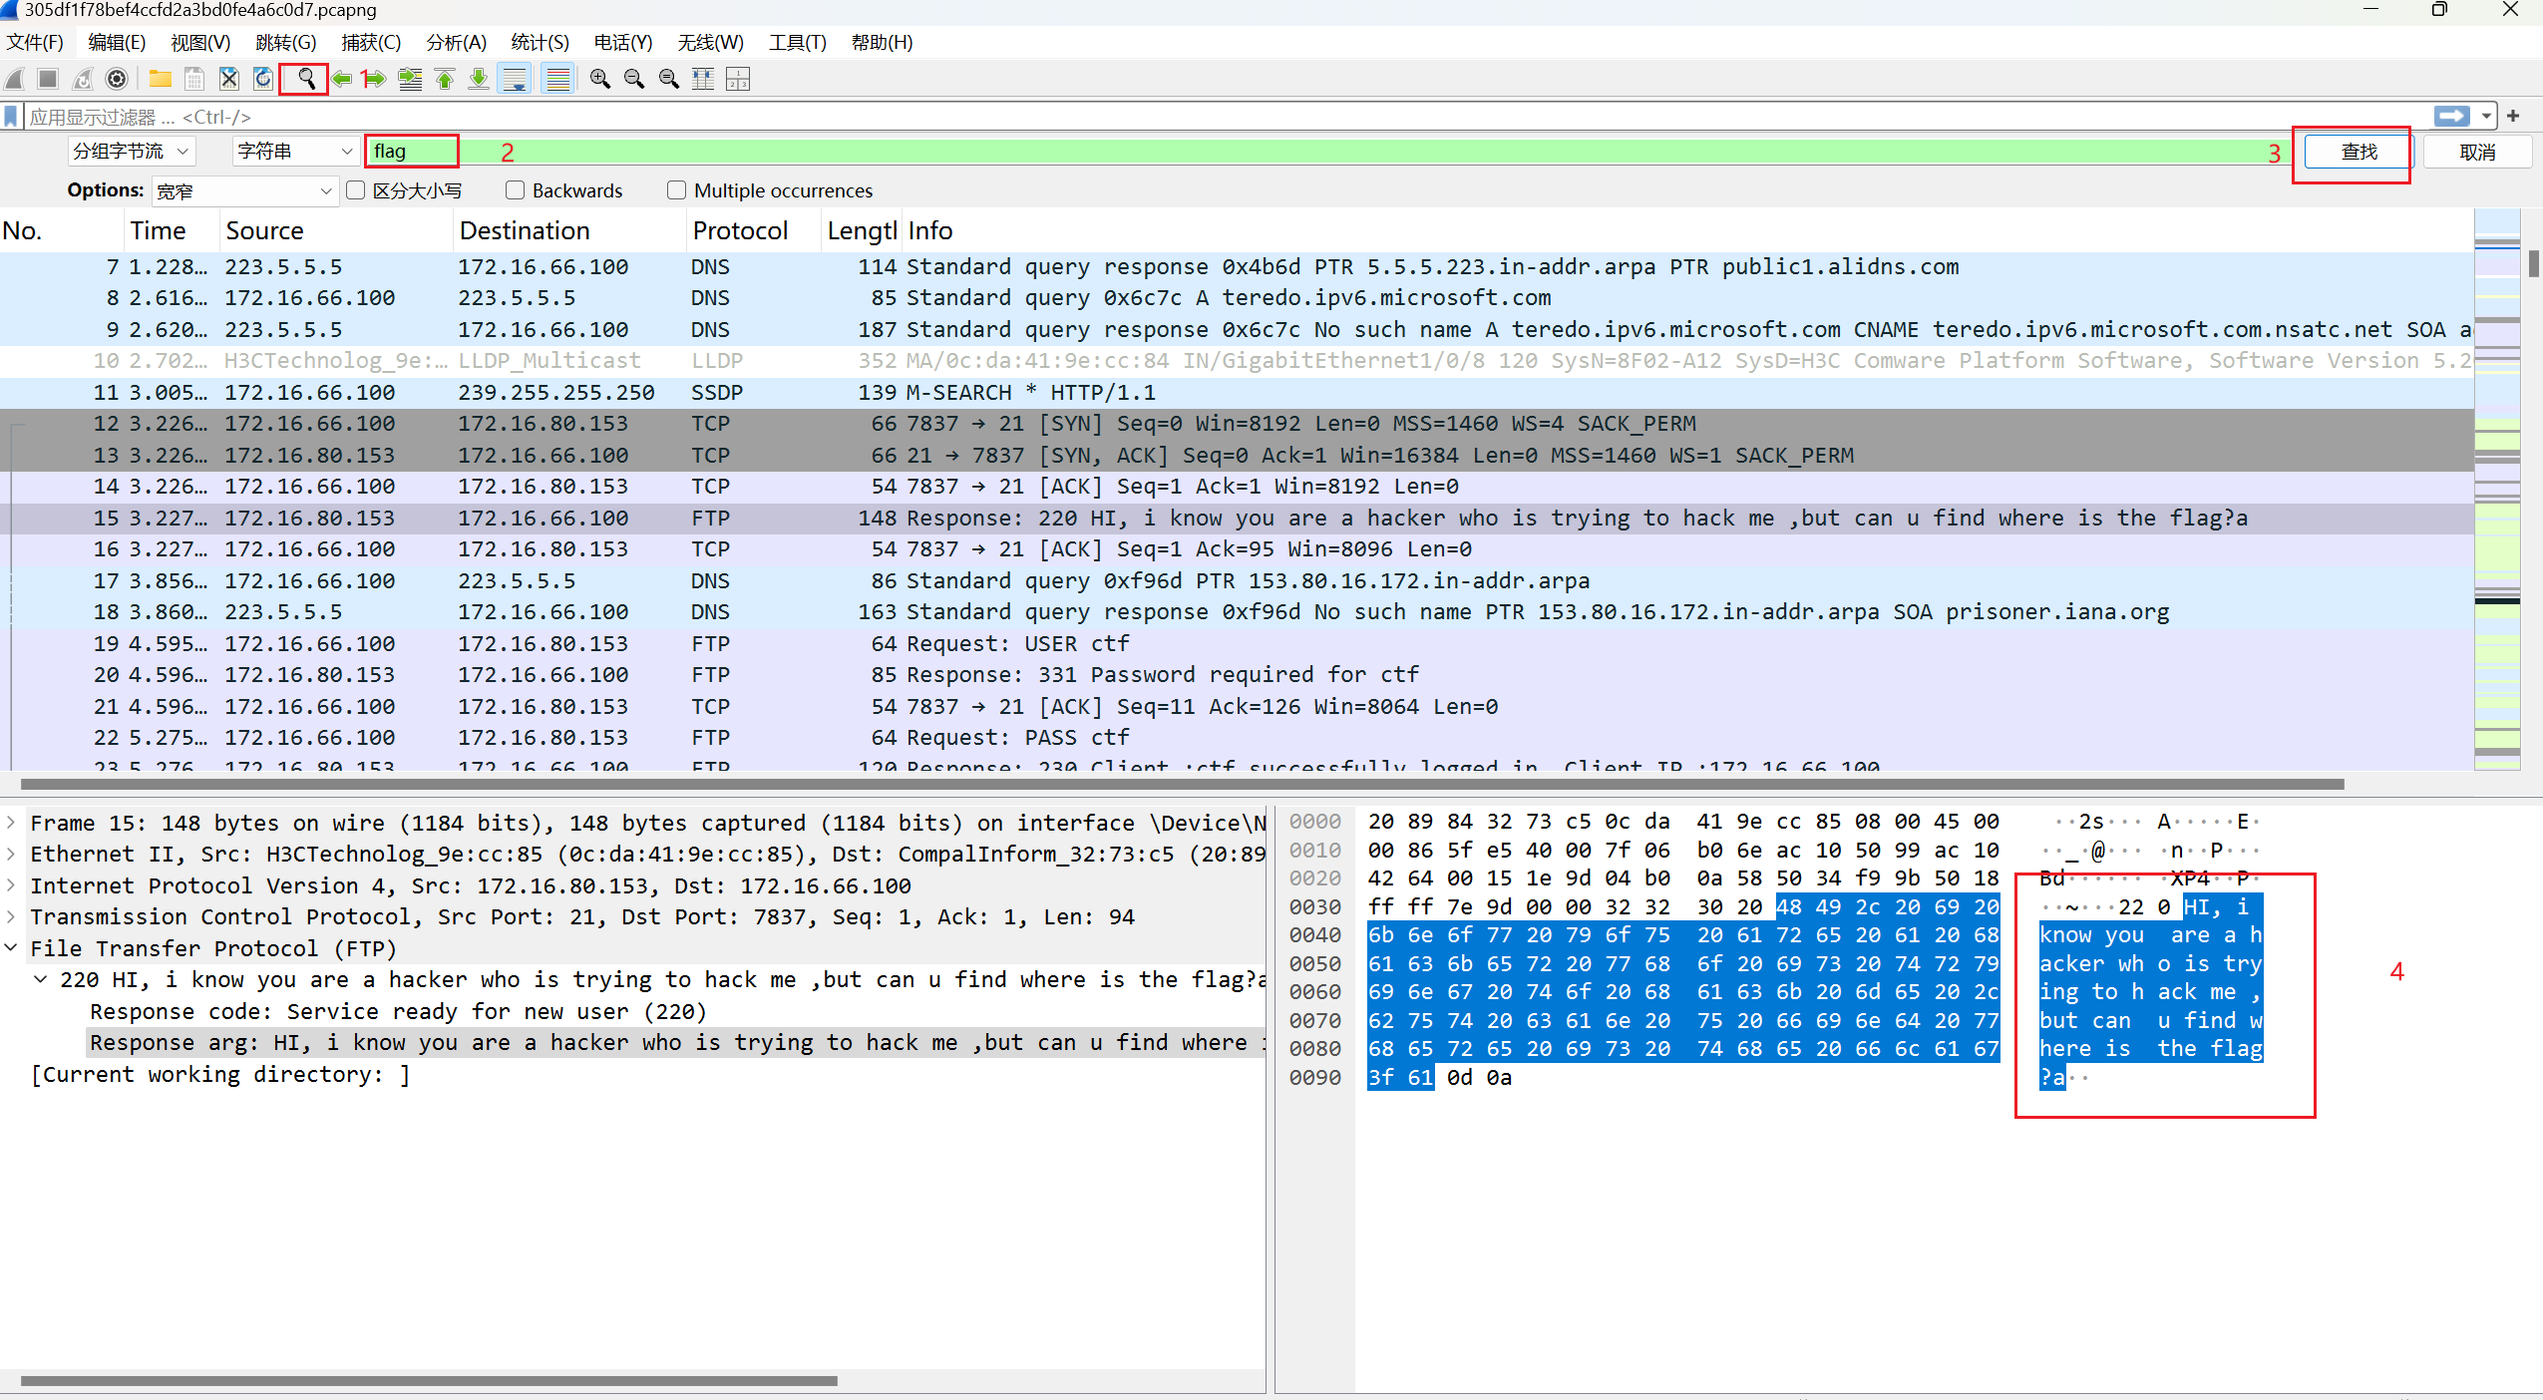Viewport: 2543px width, 1400px height.
Task: Open the 分组字节流 search scope dropdown
Action: pyautogui.click(x=131, y=152)
